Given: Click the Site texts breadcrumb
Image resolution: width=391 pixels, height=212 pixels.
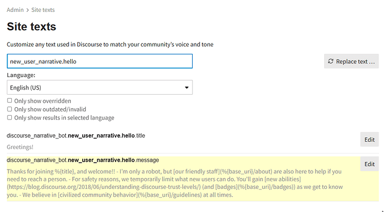Looking at the screenshot, I should (x=43, y=10).
